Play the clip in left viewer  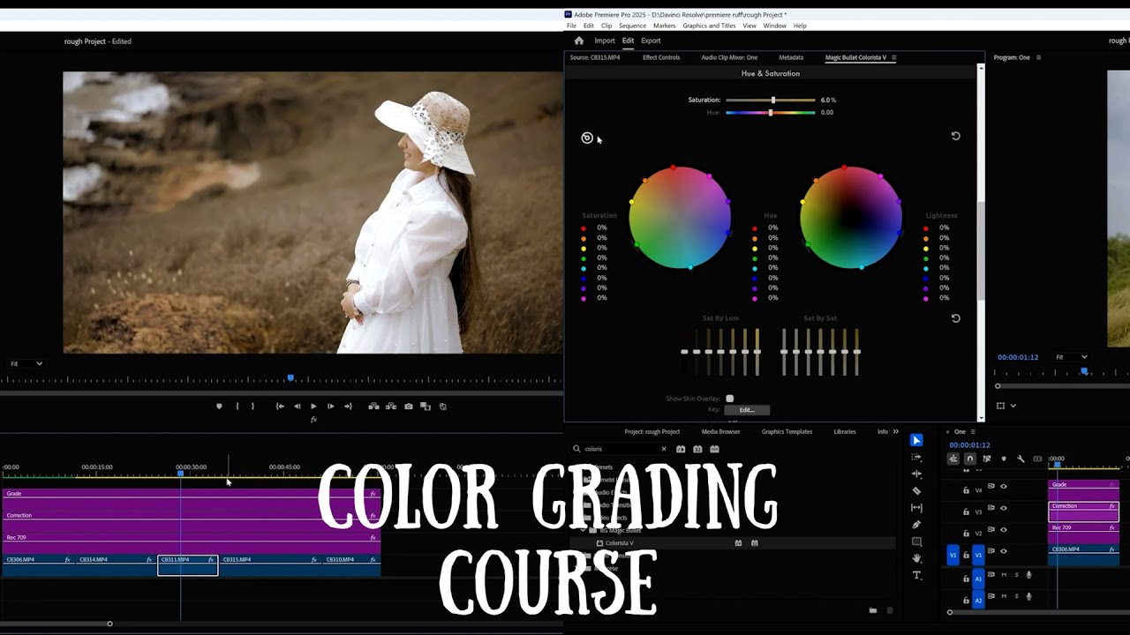pyautogui.click(x=313, y=407)
